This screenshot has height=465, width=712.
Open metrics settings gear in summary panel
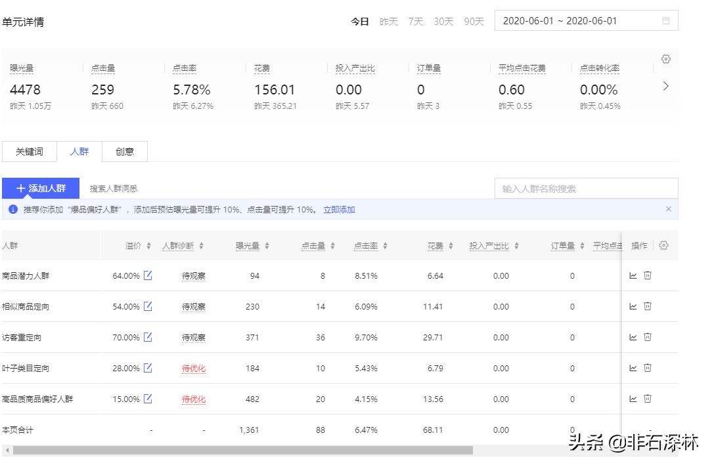coord(666,59)
